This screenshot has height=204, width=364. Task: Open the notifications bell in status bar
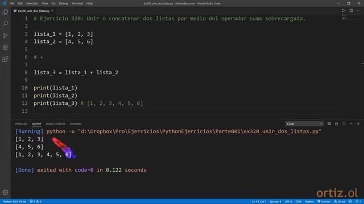358,202
